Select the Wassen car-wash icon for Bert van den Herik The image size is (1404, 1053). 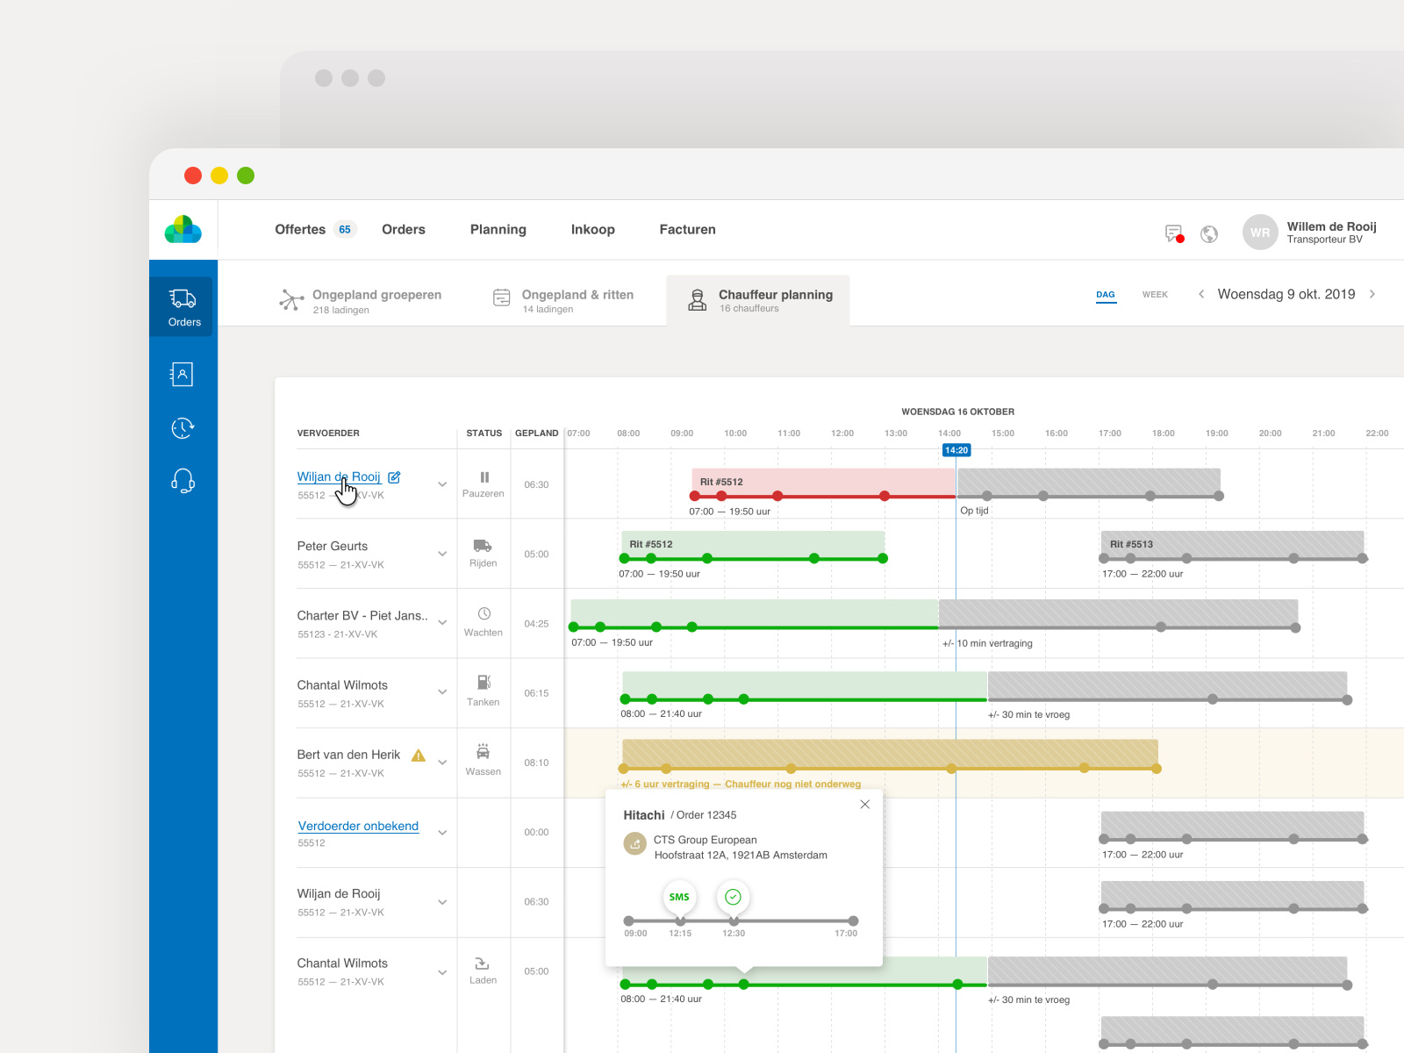pyautogui.click(x=484, y=754)
